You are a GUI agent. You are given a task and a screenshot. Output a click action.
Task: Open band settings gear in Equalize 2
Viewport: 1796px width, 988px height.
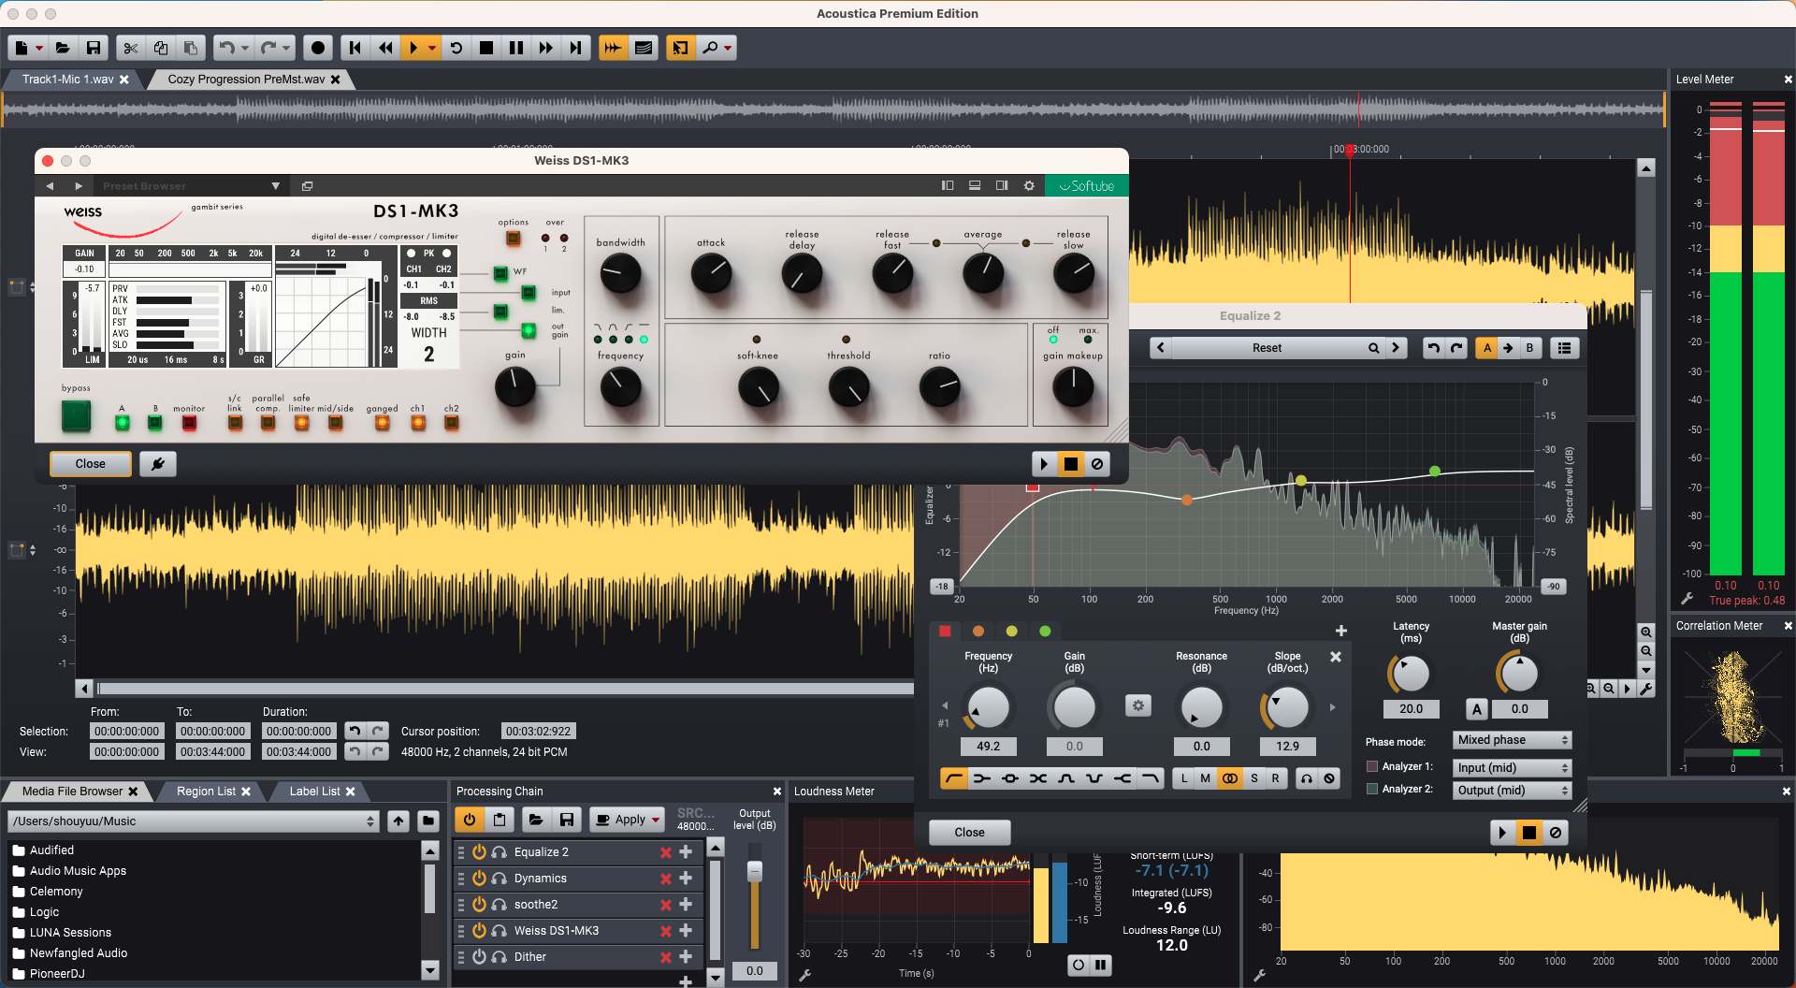coord(1138,706)
